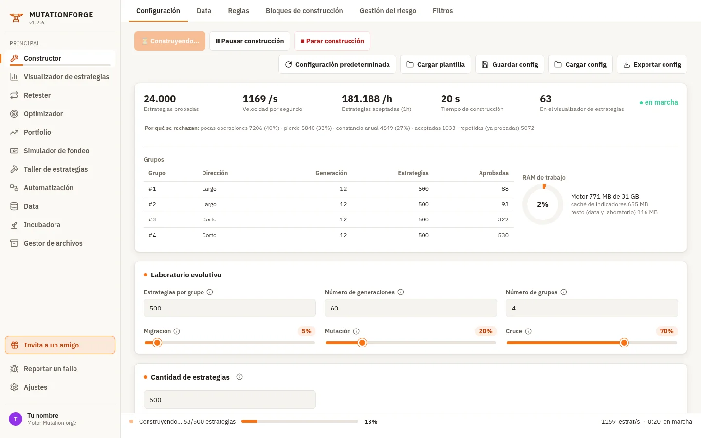Restore Configuración predeterminada
701x438 pixels.
pos(337,64)
